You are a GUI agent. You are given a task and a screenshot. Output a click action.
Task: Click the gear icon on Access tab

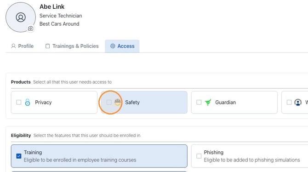point(113,46)
